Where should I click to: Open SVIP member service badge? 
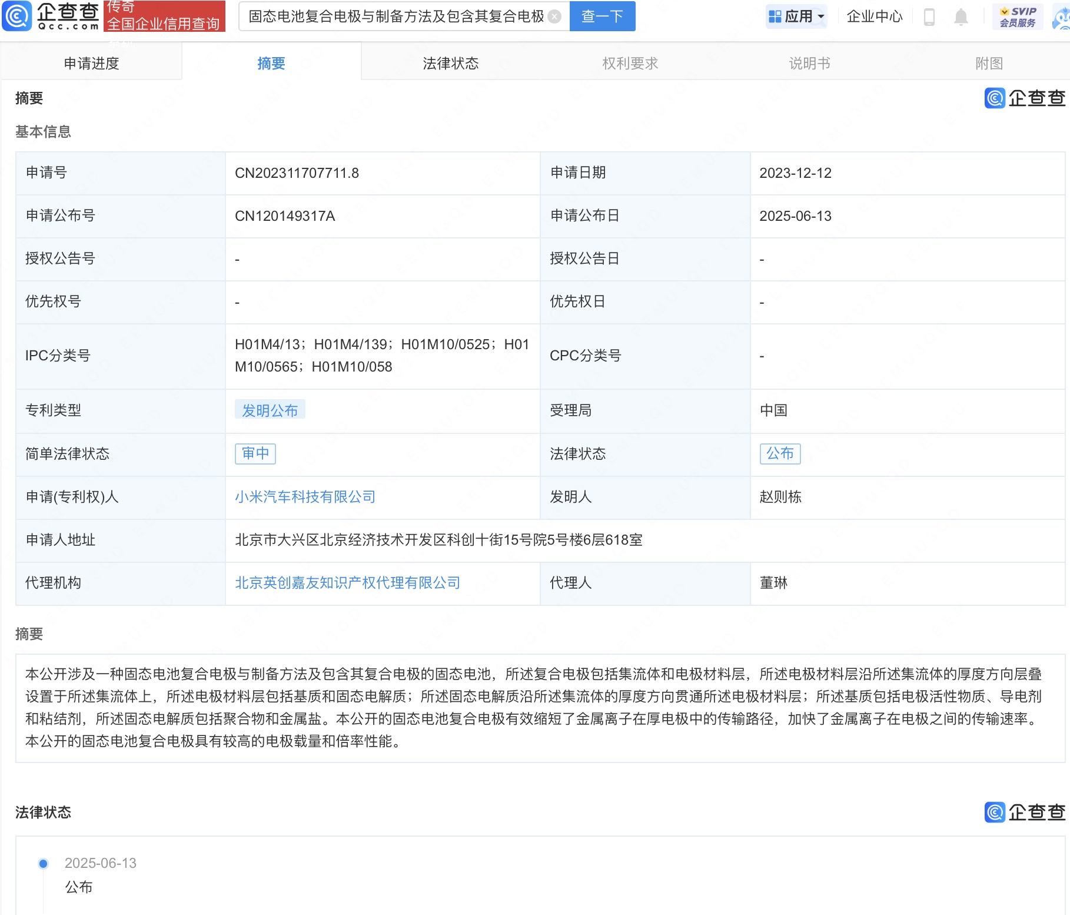pyautogui.click(x=1018, y=16)
